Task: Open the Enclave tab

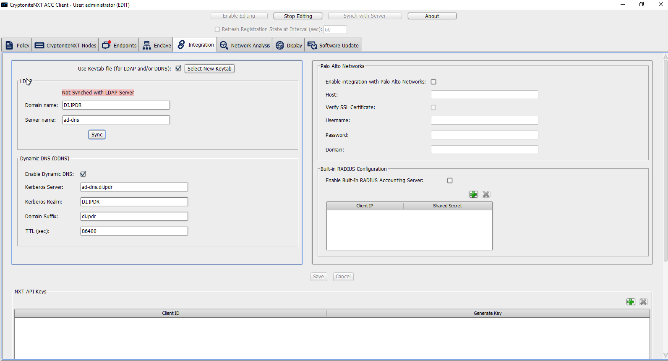Action: point(157,45)
